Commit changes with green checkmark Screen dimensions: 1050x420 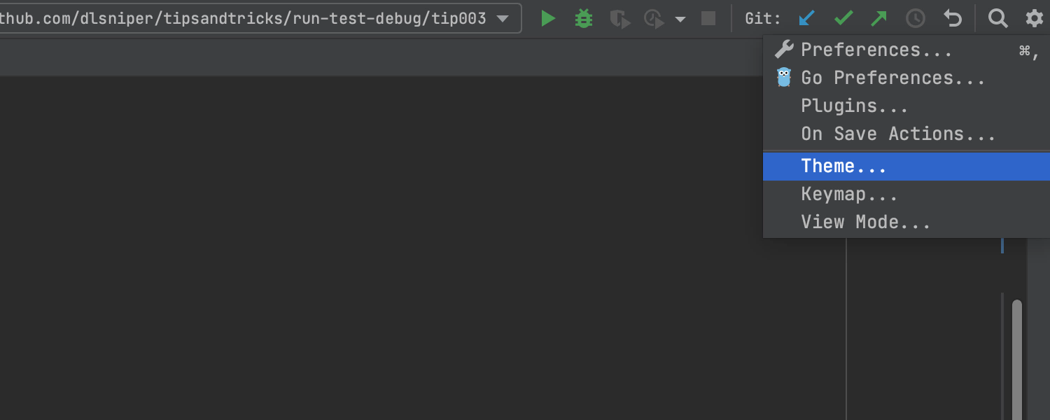(843, 19)
